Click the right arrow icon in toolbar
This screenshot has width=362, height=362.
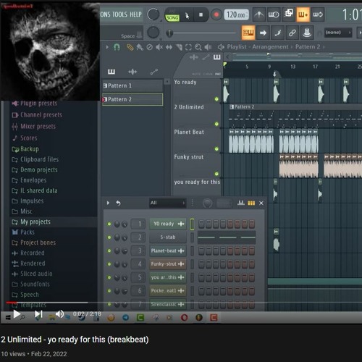tap(263, 33)
